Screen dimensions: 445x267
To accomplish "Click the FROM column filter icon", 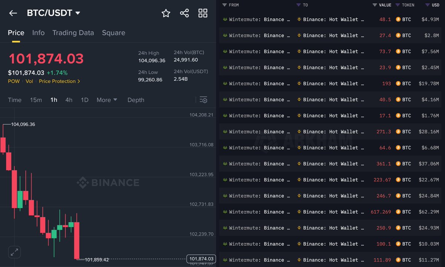I will [224, 5].
